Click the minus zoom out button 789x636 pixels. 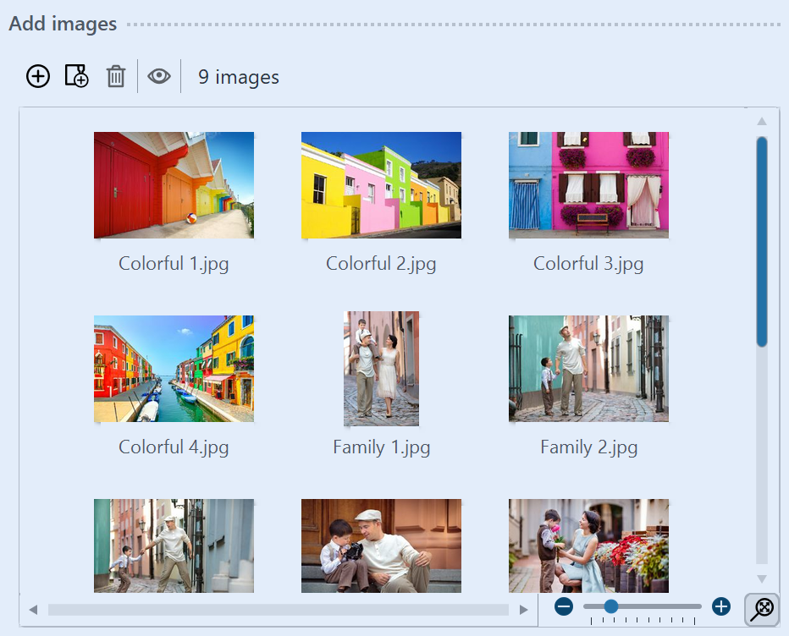564,606
